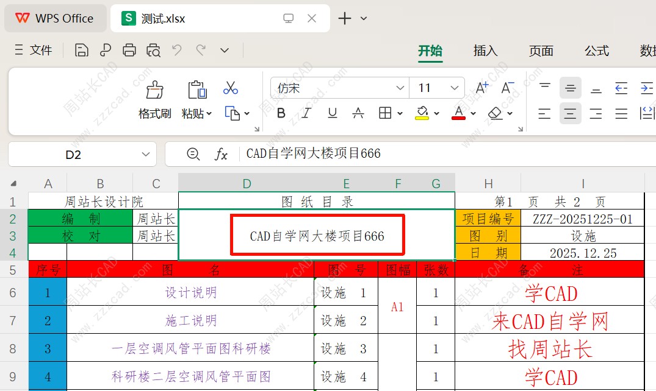
Task: Click the fx insert function icon
Action: (x=221, y=155)
